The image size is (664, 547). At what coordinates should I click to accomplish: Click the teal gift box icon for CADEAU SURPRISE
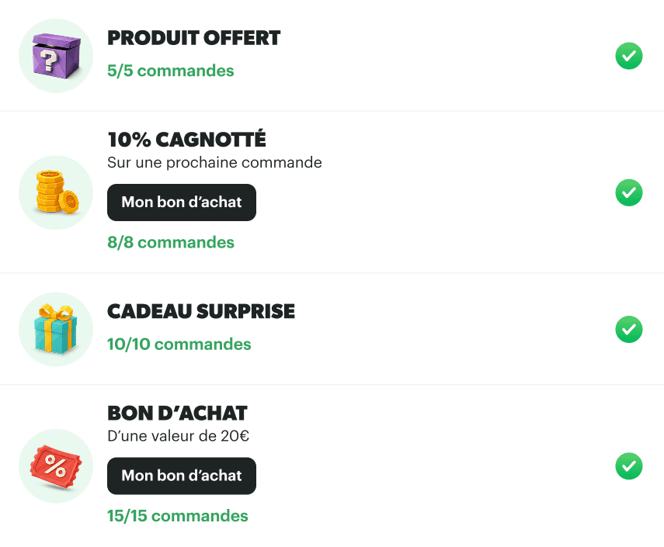(55, 329)
